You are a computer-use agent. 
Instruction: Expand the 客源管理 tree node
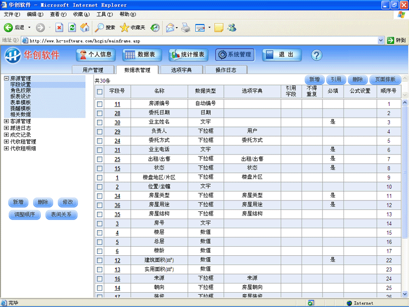click(6, 121)
